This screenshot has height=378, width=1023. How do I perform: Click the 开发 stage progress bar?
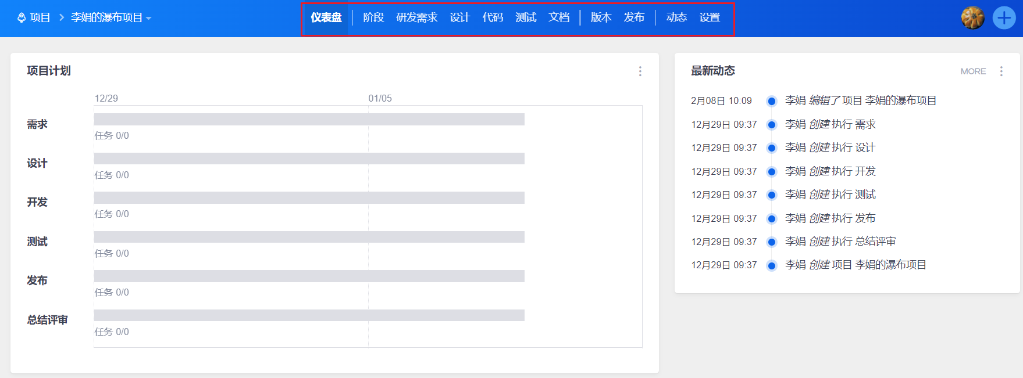pos(309,198)
